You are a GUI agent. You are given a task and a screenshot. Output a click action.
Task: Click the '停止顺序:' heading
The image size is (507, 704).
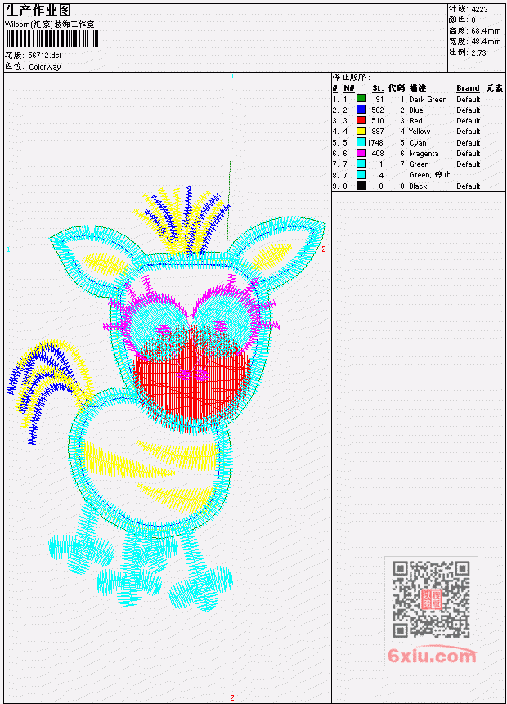tap(352, 78)
